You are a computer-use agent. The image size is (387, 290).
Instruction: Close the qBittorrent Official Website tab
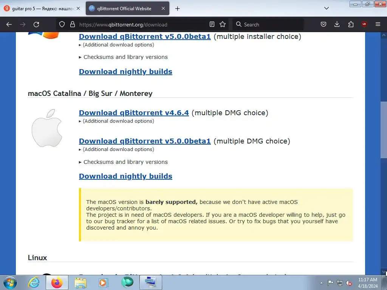(x=163, y=8)
